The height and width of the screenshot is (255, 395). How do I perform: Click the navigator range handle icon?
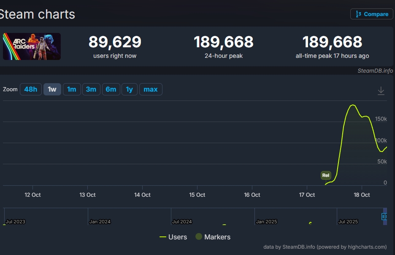click(x=384, y=217)
